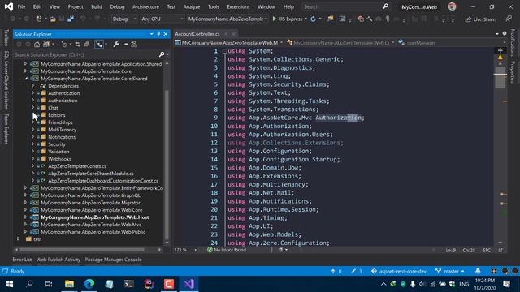Viewport: 520px width, 292px height.
Task: Expand the Web.Host project node
Action: coord(26,217)
